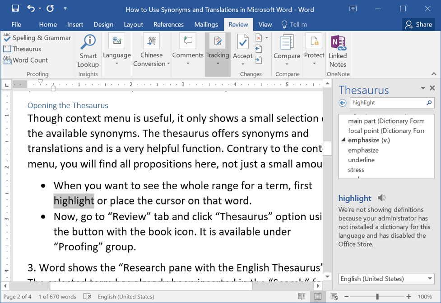Run Spelling & Grammar check
This screenshot has width=441, height=303.
tap(37, 38)
